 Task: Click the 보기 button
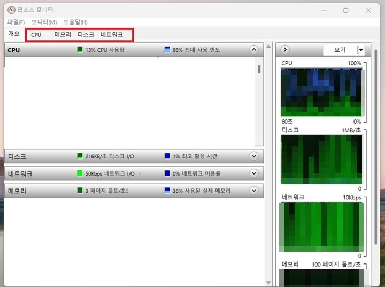tap(340, 50)
